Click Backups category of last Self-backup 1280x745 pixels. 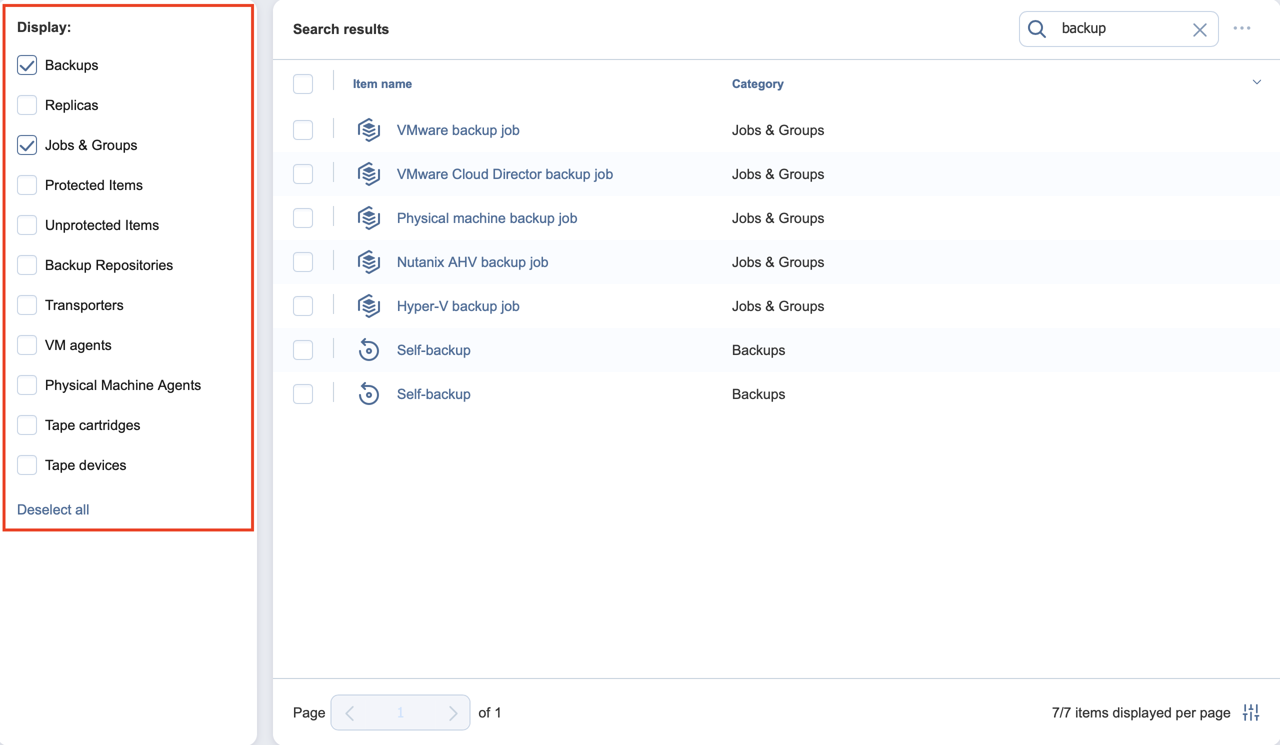(758, 394)
